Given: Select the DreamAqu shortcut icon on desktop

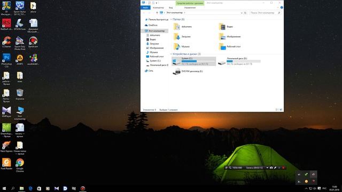Looking at the screenshot, I should 6,130.
